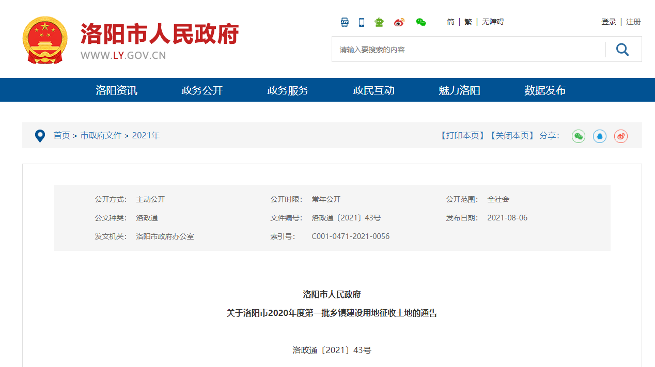The width and height of the screenshot is (655, 367).
Task: Share page via red Weibo circle icon
Action: (x=621, y=136)
